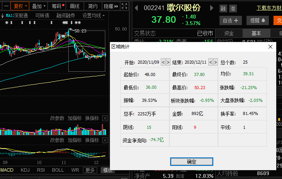
Task: Click the start date 2020/11/09
Action: (x=149, y=62)
